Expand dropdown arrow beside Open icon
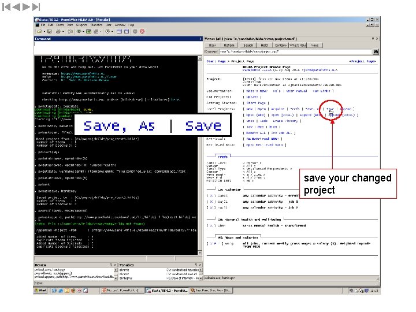The width and height of the screenshot is (416, 312). (44, 32)
